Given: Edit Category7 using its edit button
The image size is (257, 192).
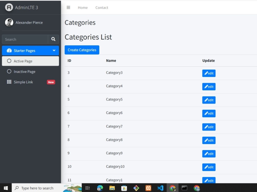Looking at the screenshot, I should pyautogui.click(x=209, y=127).
